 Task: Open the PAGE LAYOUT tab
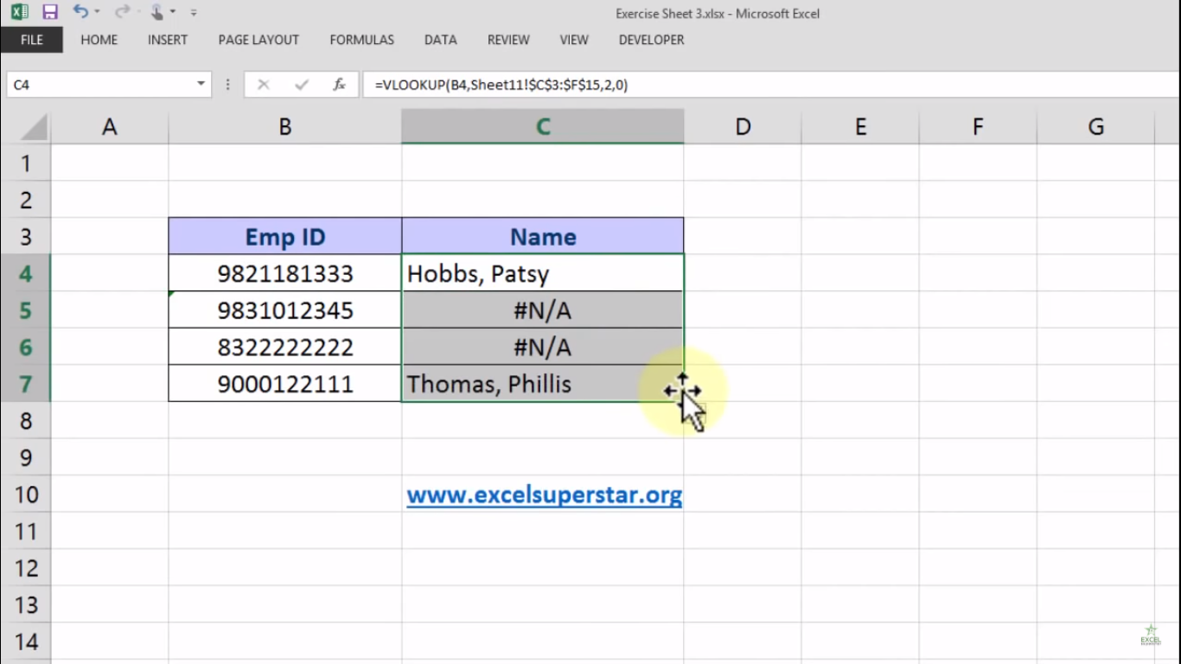[x=259, y=40]
